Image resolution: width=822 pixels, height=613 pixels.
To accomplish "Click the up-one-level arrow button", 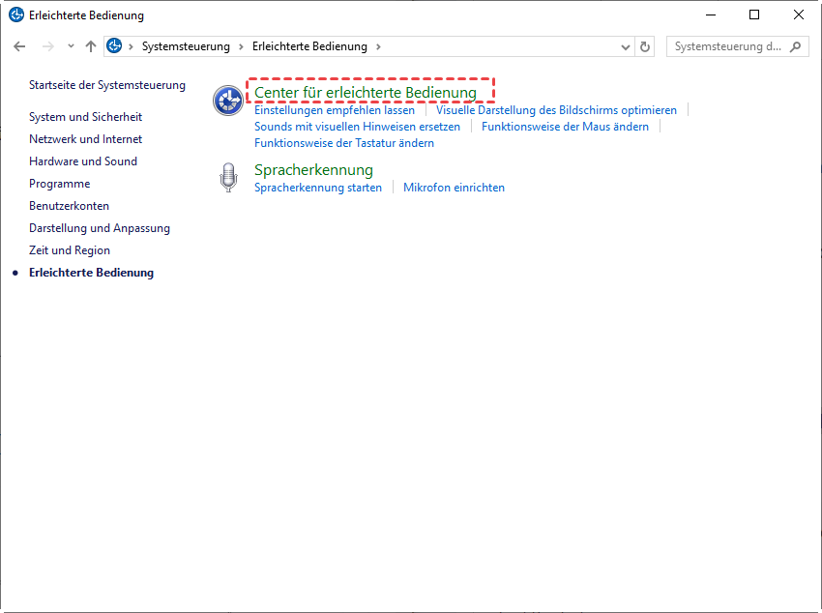I will [x=91, y=46].
